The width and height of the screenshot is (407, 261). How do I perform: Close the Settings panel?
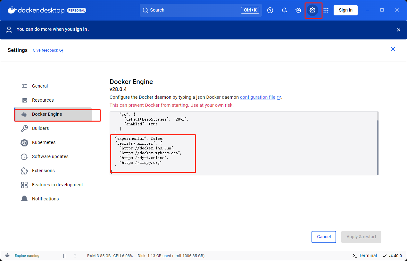[393, 49]
